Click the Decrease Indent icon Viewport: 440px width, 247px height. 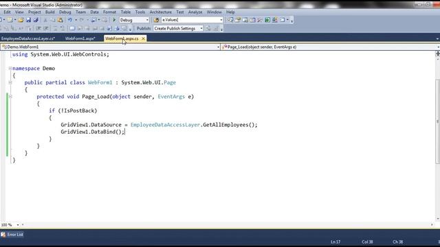[x=38, y=29]
